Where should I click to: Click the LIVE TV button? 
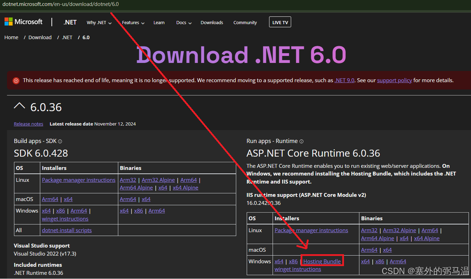[x=280, y=22]
